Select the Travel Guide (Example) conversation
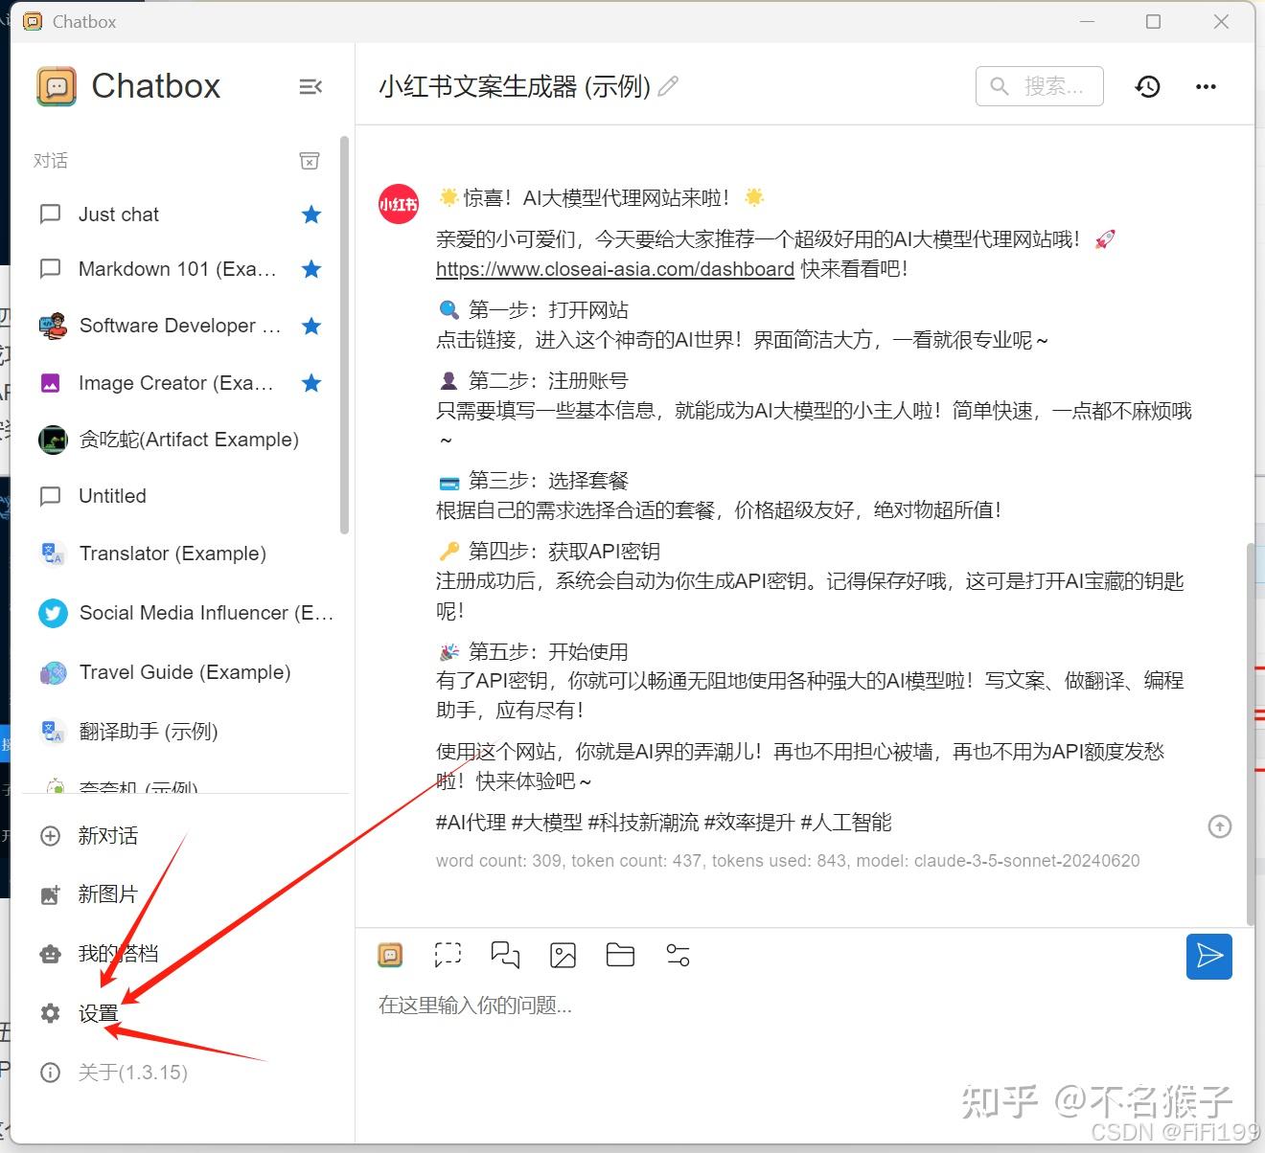This screenshot has height=1153, width=1265. pyautogui.click(x=184, y=672)
